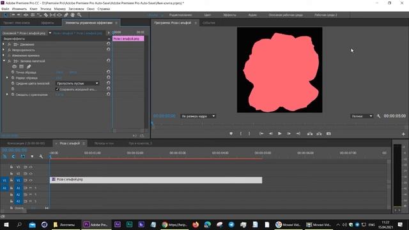Expand the Смешать с оригиналом parameter
This screenshot has height=230, width=409.
(x=7, y=95)
